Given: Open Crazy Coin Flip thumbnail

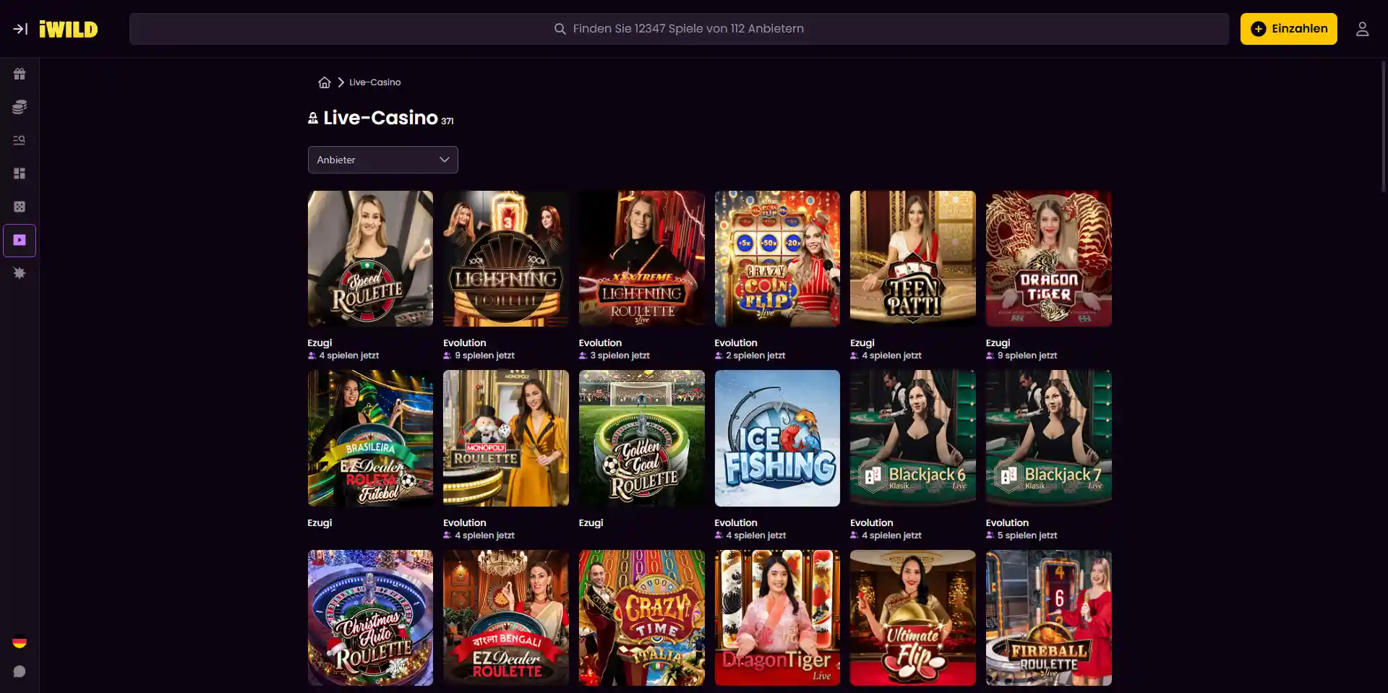Looking at the screenshot, I should click(x=777, y=259).
